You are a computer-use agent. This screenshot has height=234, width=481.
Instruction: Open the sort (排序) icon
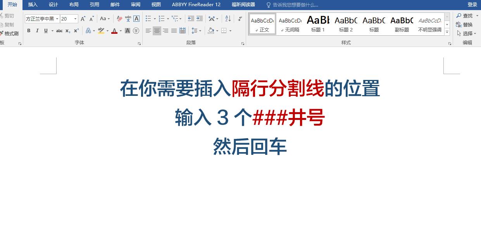pos(228,19)
